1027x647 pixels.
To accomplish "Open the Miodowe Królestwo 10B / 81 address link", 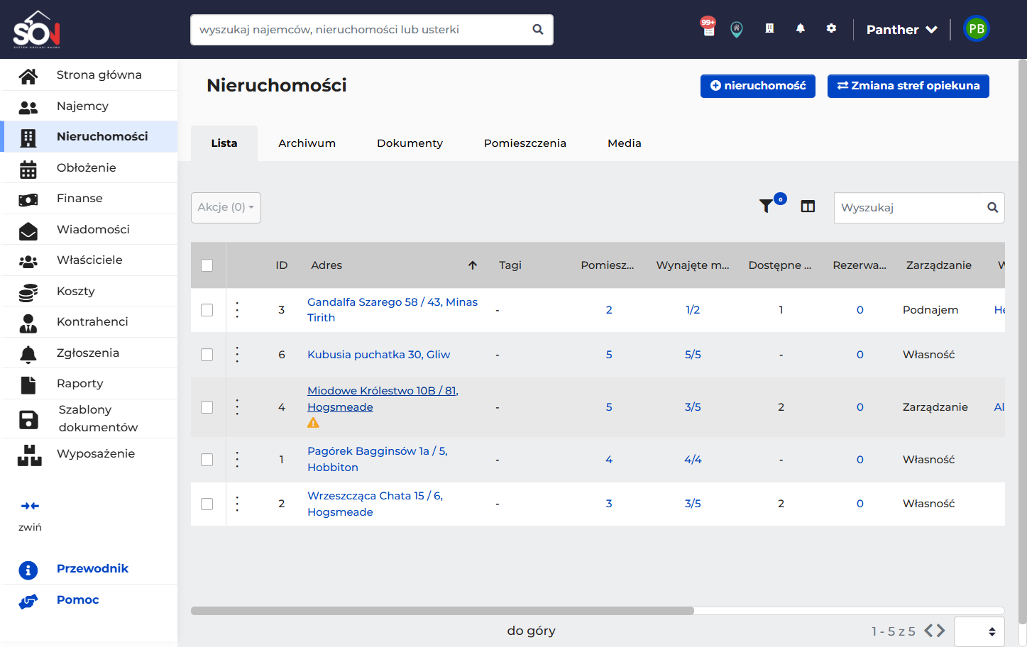I will pos(383,399).
